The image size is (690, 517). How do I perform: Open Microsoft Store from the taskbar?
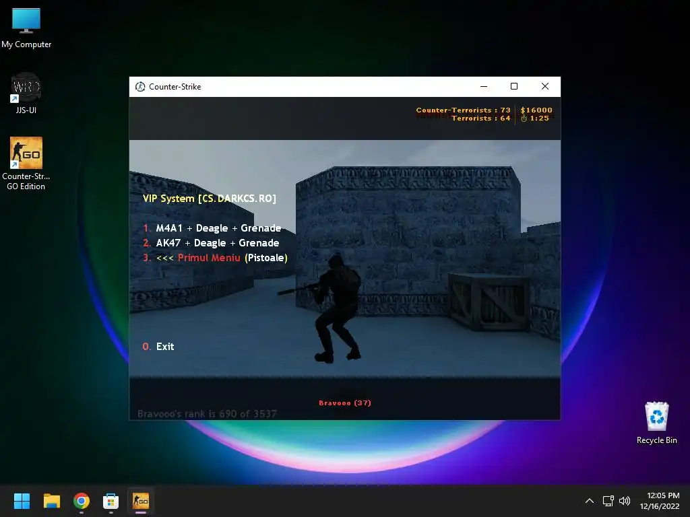click(x=111, y=501)
